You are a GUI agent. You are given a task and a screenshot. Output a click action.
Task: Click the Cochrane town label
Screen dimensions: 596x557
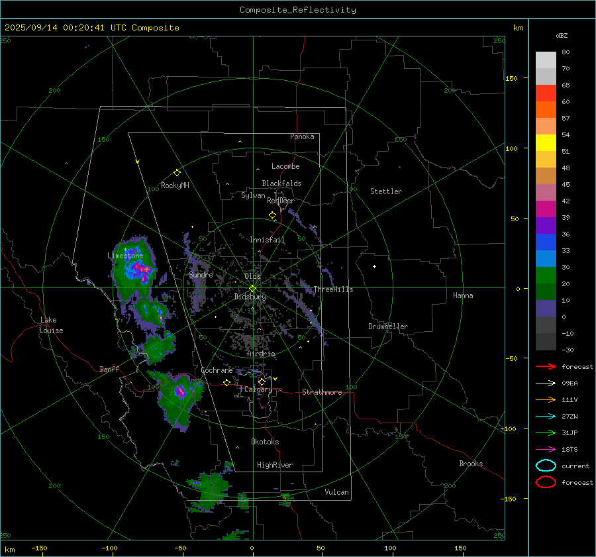217,370
